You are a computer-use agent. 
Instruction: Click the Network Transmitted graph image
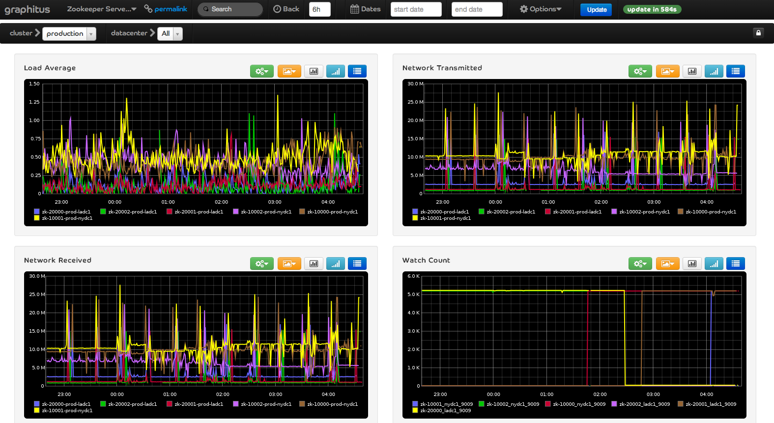[x=574, y=153]
